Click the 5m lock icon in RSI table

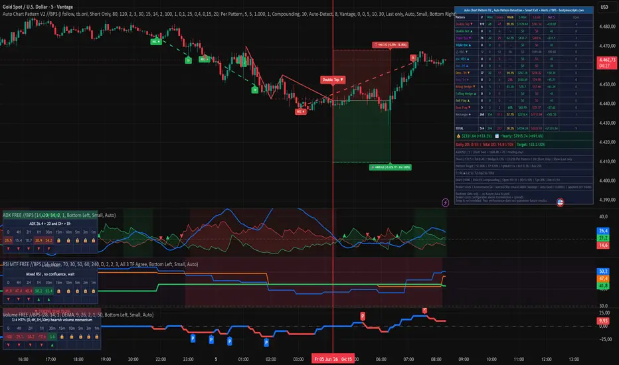77,291
